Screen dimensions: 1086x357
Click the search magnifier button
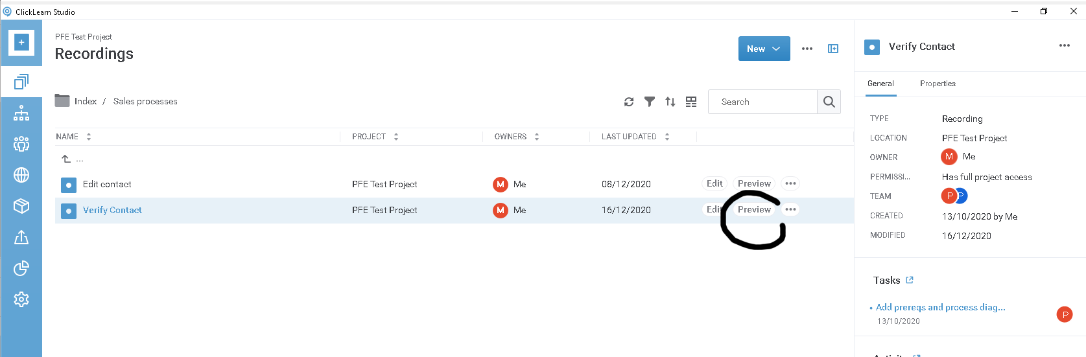829,102
